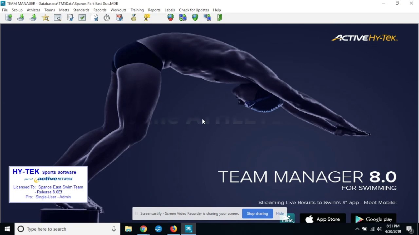
Task: Open the Standards menu
Action: click(81, 10)
